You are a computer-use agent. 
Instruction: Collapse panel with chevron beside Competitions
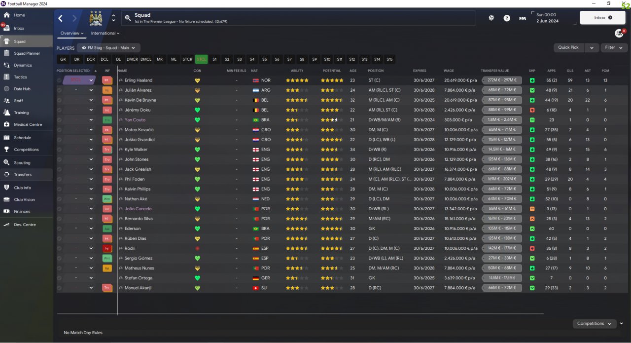tap(622, 324)
